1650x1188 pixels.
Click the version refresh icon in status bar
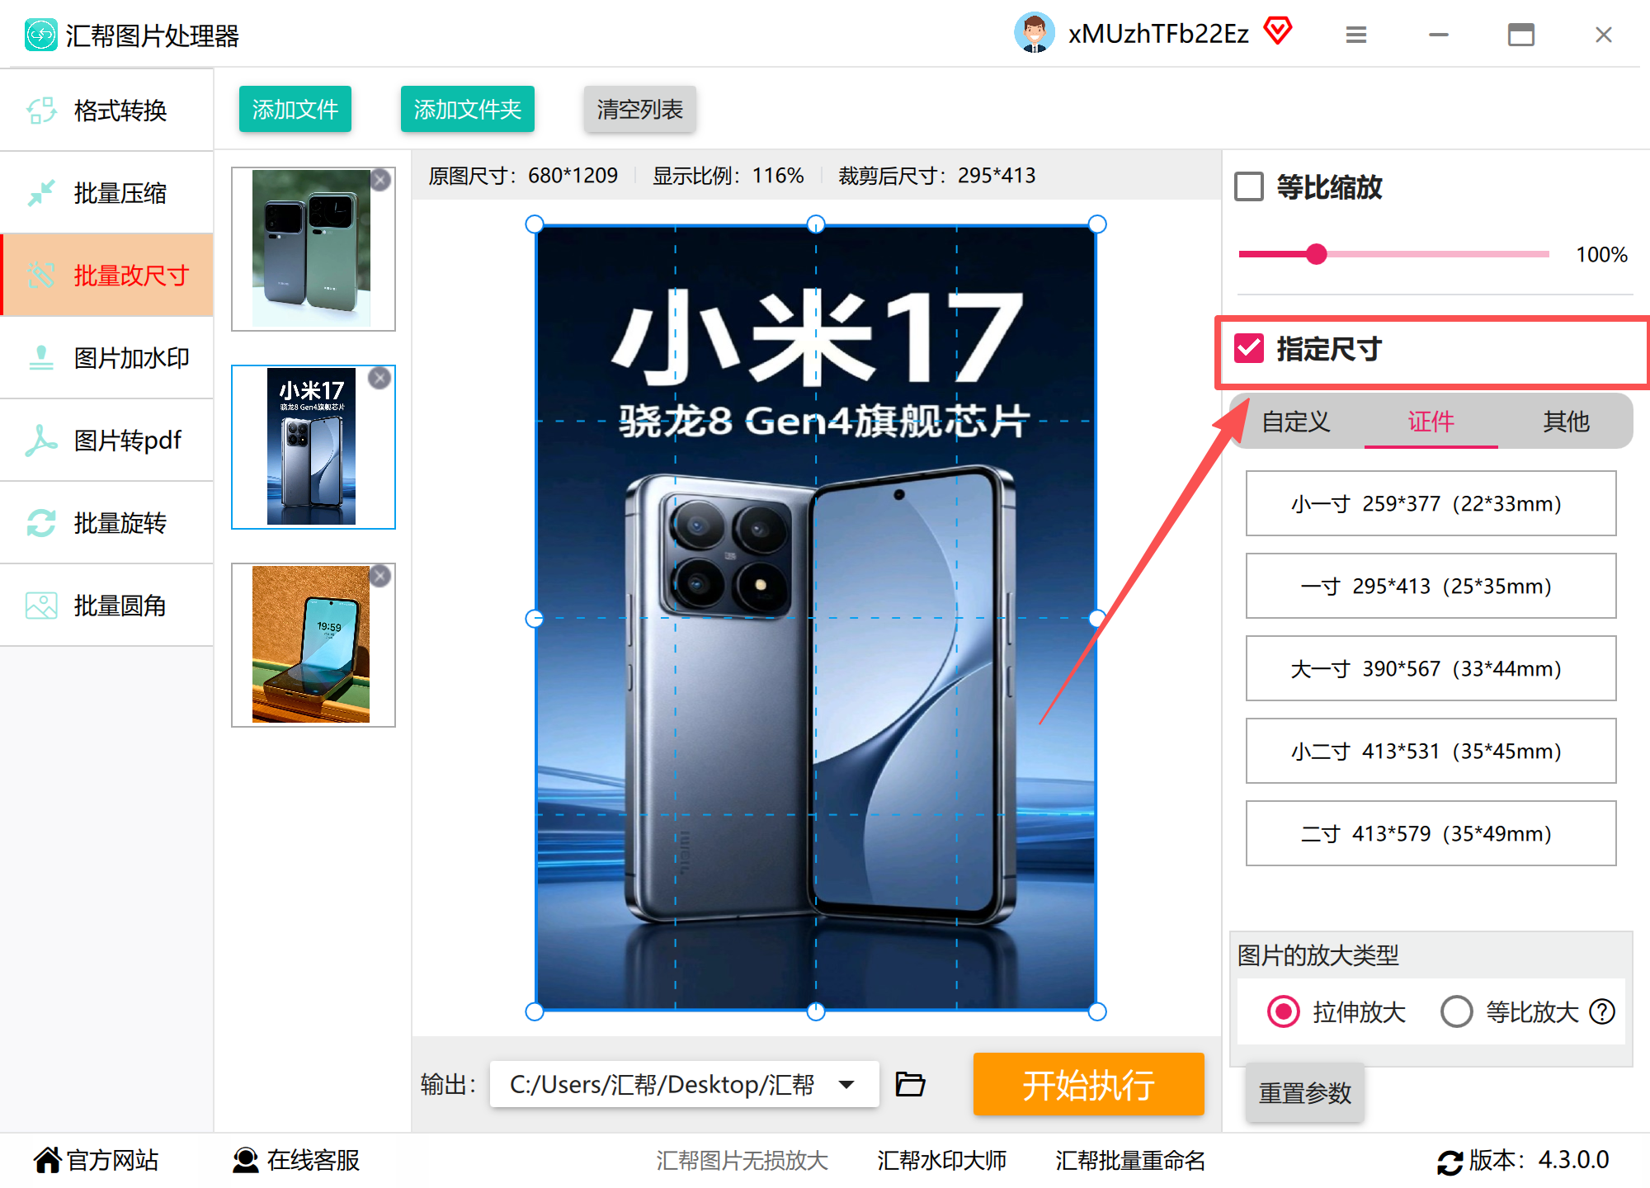click(x=1450, y=1162)
